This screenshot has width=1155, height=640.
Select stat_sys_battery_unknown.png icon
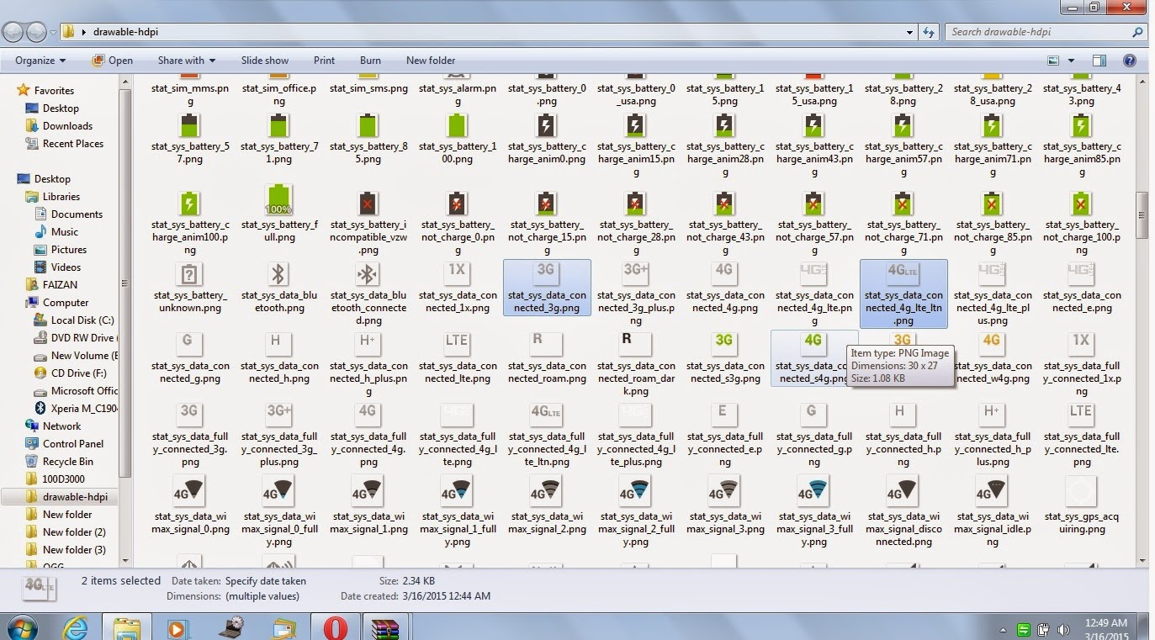189,273
